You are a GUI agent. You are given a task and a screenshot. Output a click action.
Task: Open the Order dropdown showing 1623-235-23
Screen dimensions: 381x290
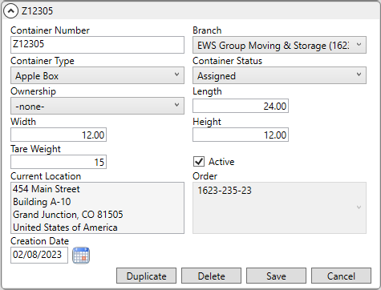coord(279,207)
